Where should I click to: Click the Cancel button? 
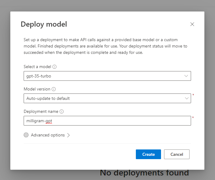click(176, 154)
